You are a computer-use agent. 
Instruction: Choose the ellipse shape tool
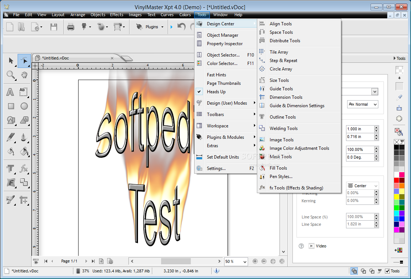point(24,106)
